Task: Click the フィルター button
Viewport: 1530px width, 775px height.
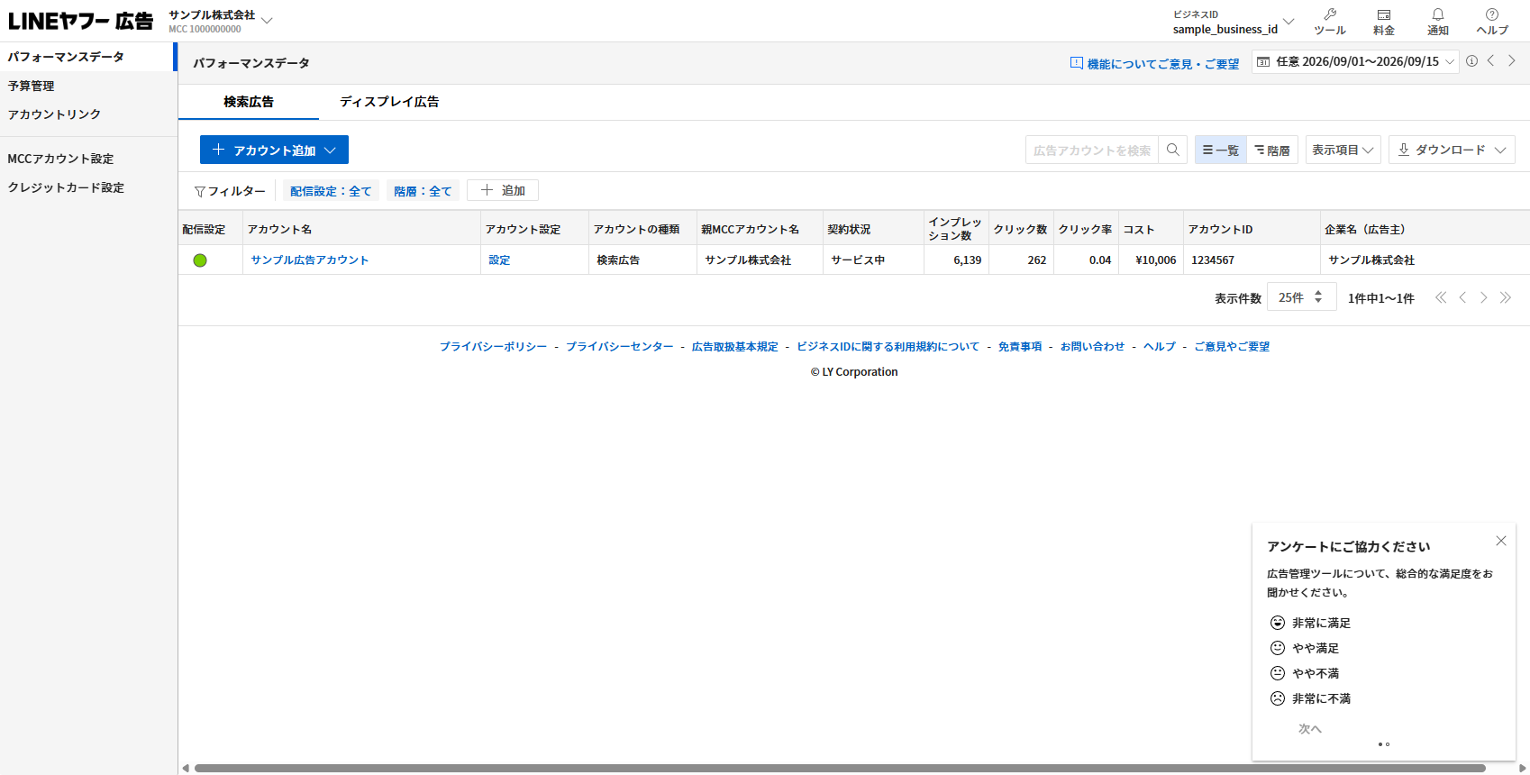Action: click(x=230, y=191)
